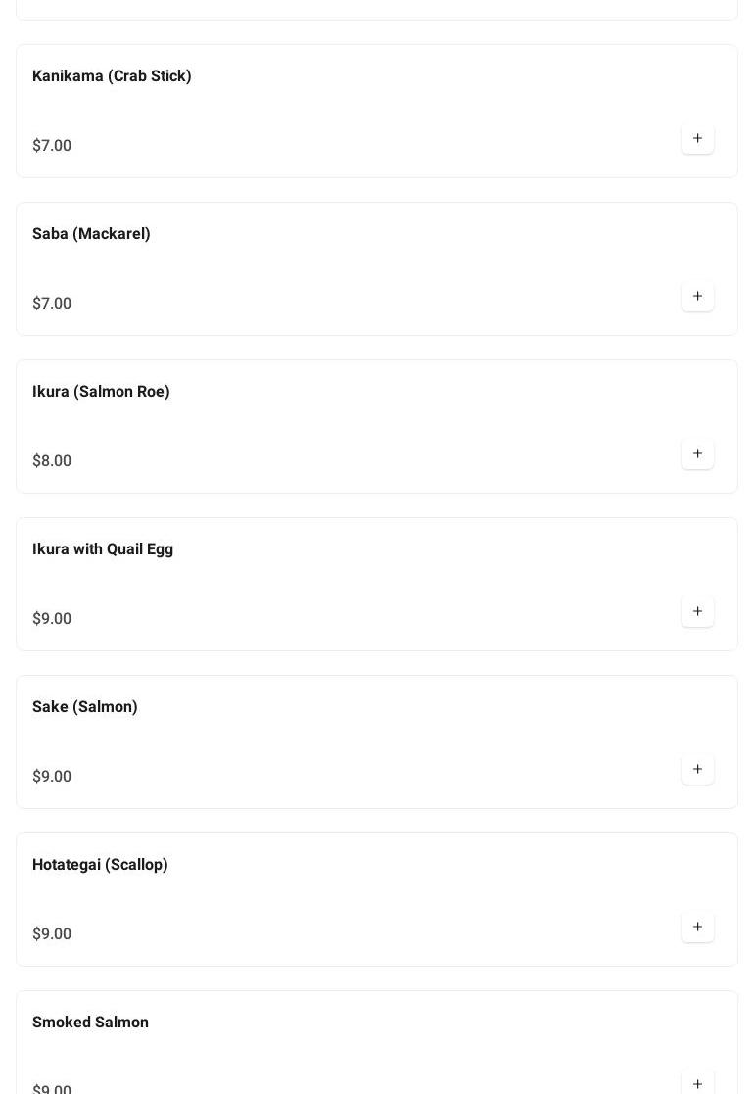754x1094 pixels.
Task: Click the $7.00 price under Saba
Action: click(52, 303)
